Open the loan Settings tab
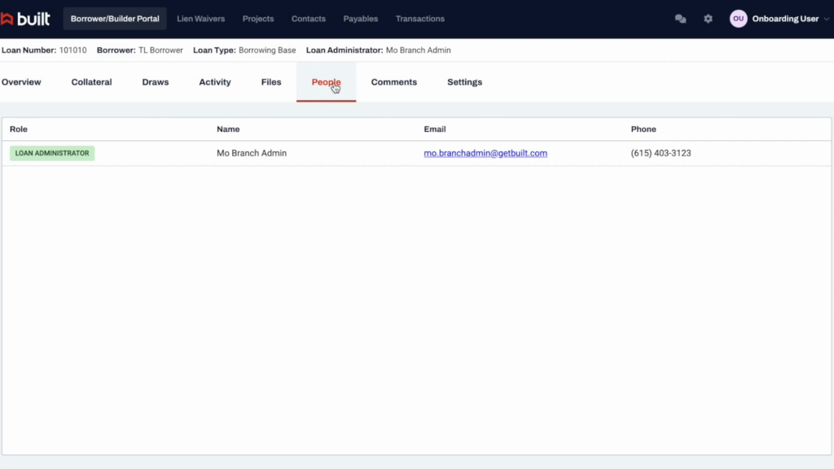Image resolution: width=834 pixels, height=469 pixels. (x=464, y=81)
